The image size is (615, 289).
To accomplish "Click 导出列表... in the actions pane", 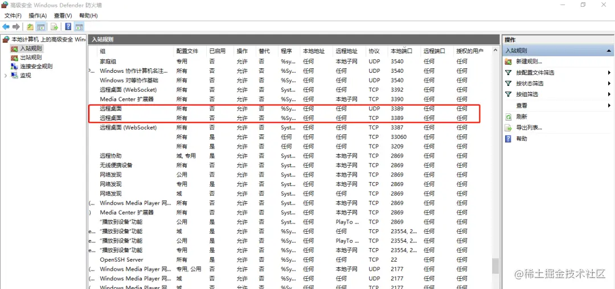I will [x=528, y=127].
